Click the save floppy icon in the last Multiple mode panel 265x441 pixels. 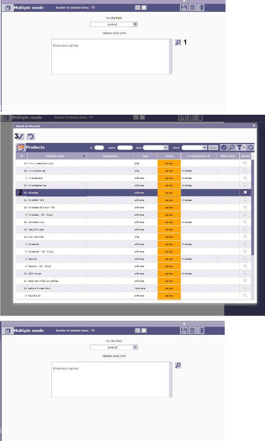(x=184, y=330)
